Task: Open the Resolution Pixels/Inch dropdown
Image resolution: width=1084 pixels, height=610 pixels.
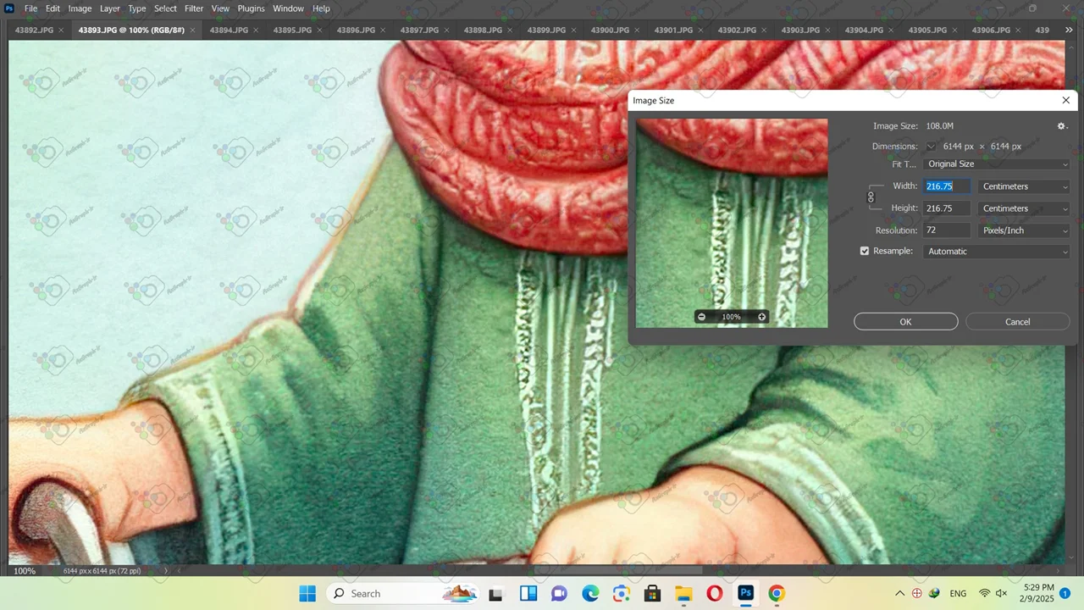Action: tap(1024, 230)
